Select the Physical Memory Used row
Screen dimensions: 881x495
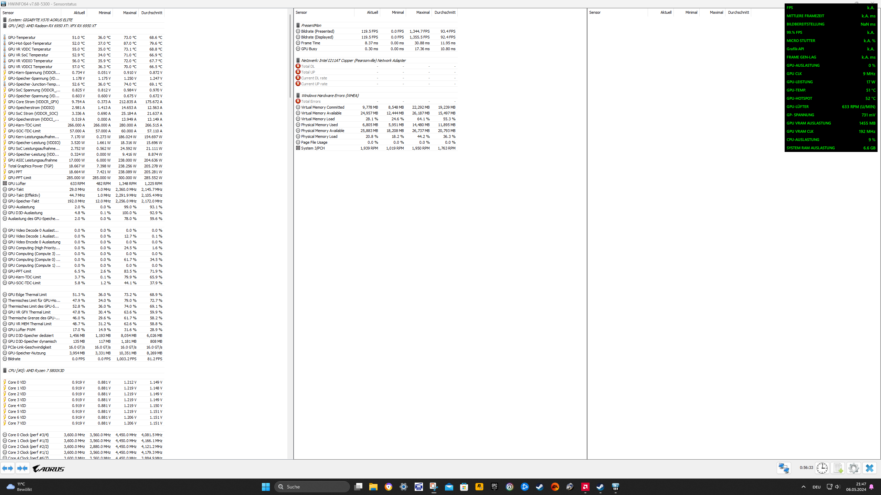[x=319, y=125]
